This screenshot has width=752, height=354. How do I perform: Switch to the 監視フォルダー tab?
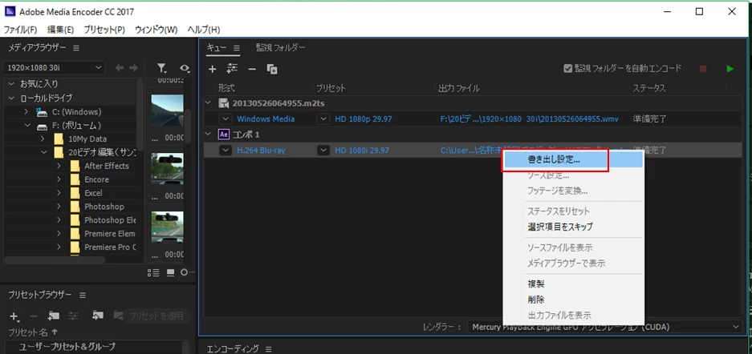(x=281, y=47)
